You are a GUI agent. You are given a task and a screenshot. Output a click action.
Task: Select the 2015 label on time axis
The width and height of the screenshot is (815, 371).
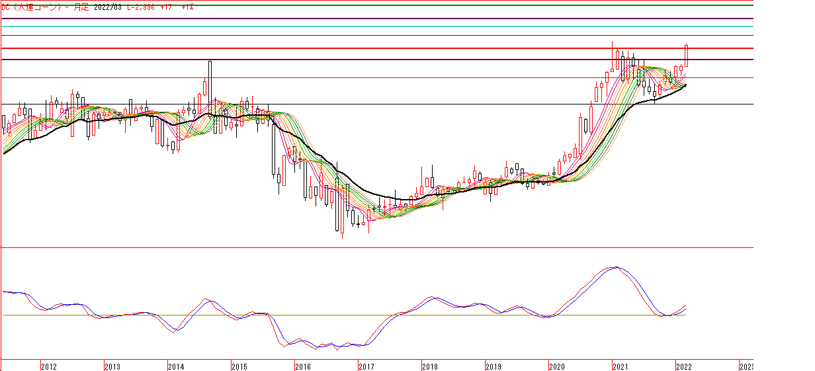point(239,366)
